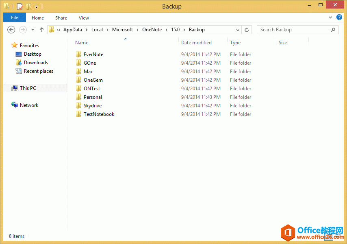347x244 pixels.
Task: Click the AppData breadcrumb segment
Action: pyautogui.click(x=73, y=30)
